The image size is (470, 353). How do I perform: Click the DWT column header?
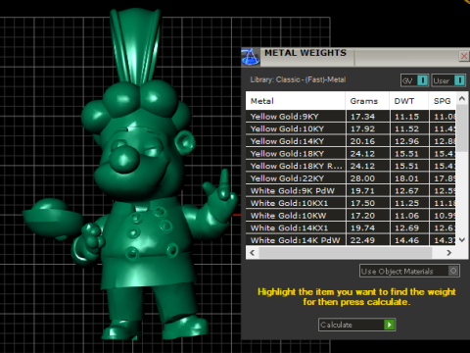(x=409, y=101)
